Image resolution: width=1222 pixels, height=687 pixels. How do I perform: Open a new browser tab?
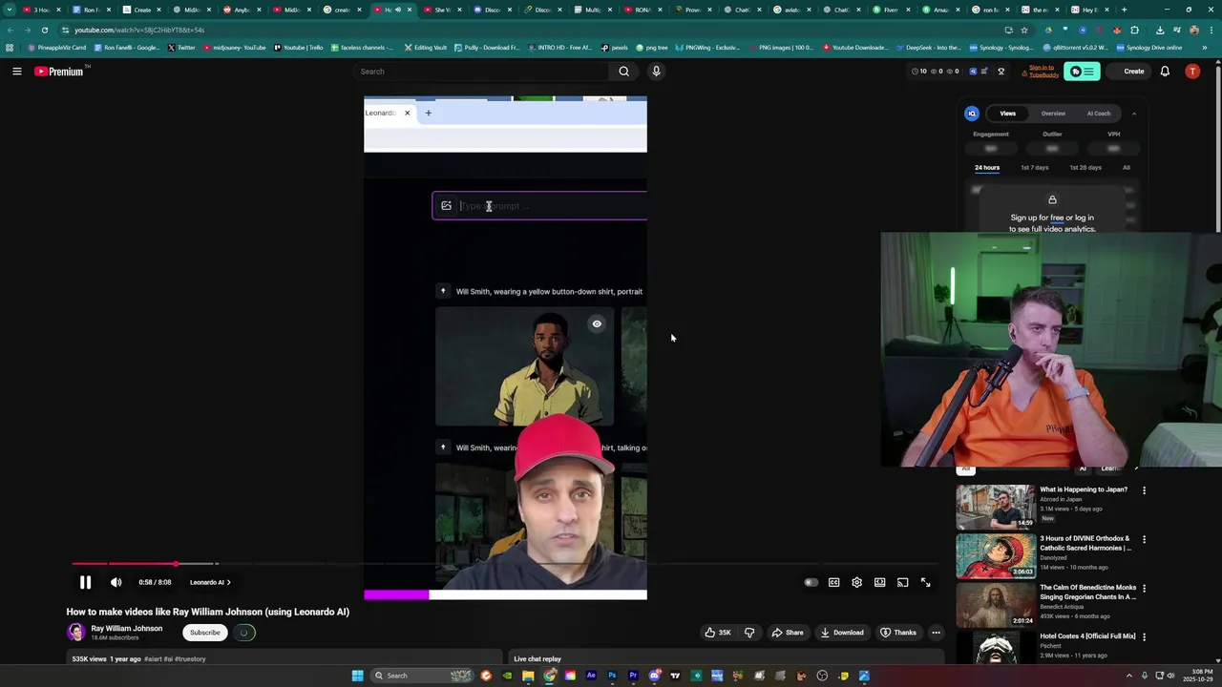click(1124, 10)
